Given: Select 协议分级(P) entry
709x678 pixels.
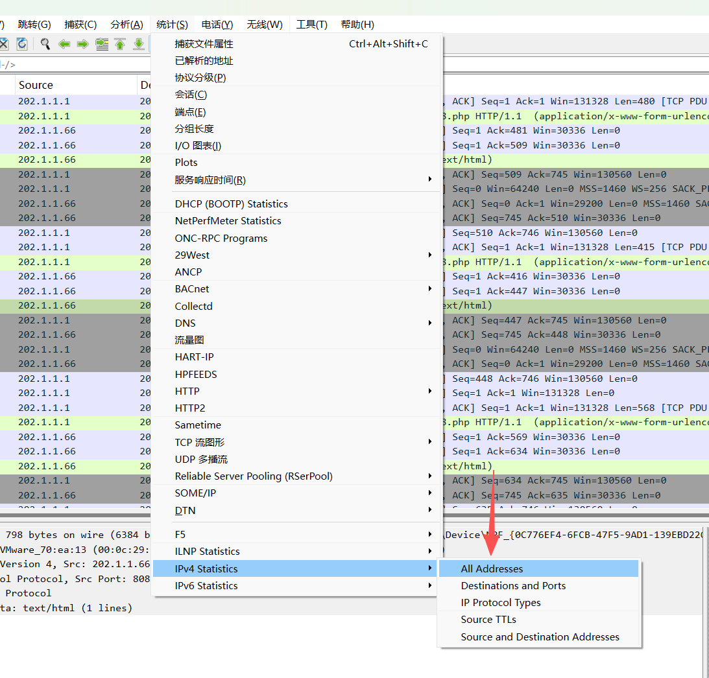Looking at the screenshot, I should click(296, 78).
